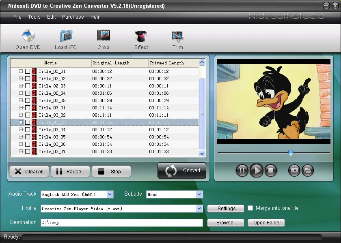Start conversion with Convert button
Viewport: 341px width, 243px height.
(x=182, y=171)
